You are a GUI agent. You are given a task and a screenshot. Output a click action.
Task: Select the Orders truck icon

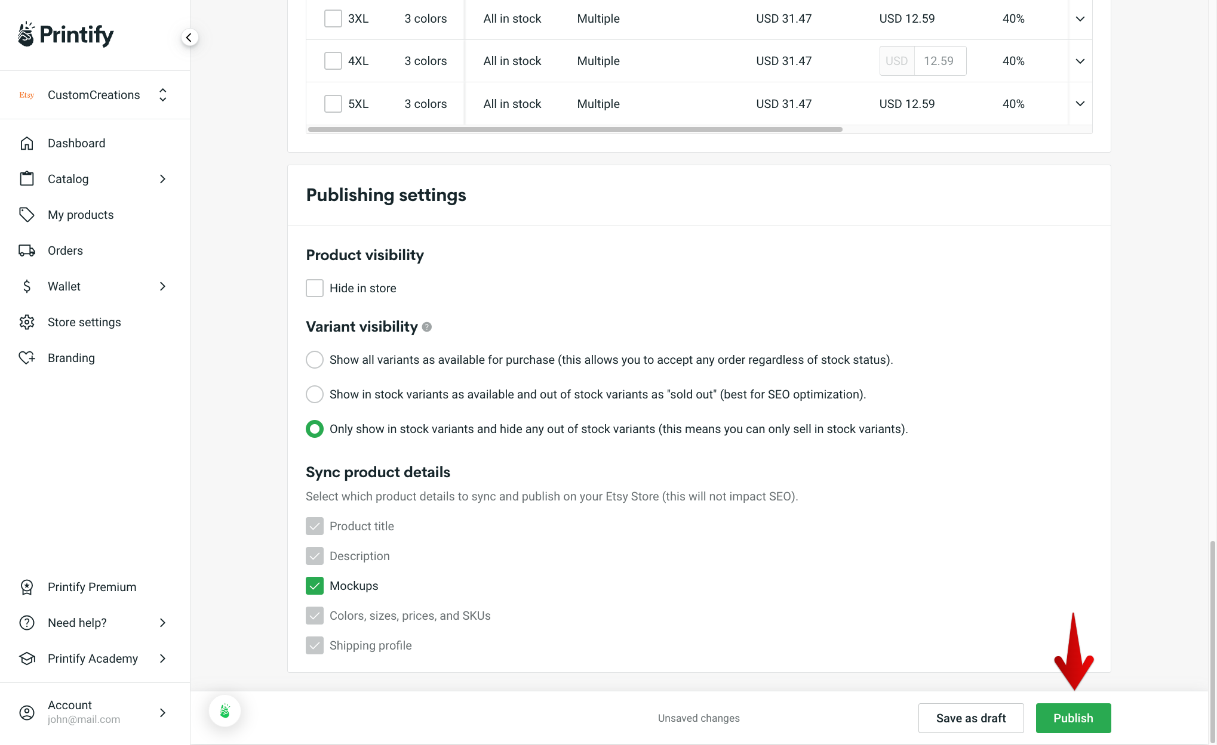pyautogui.click(x=27, y=251)
